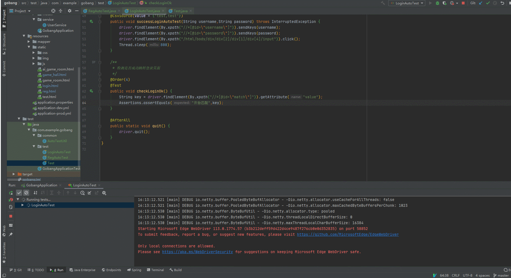Expand the target folder in project tree

pyautogui.click(x=14, y=174)
